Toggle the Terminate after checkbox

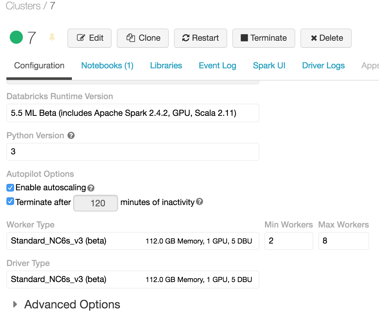point(10,201)
